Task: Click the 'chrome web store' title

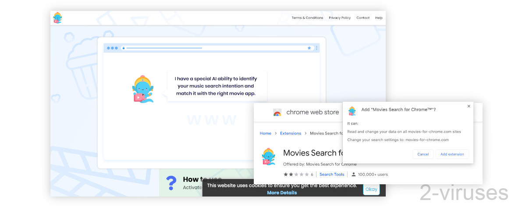Action: click(x=313, y=112)
